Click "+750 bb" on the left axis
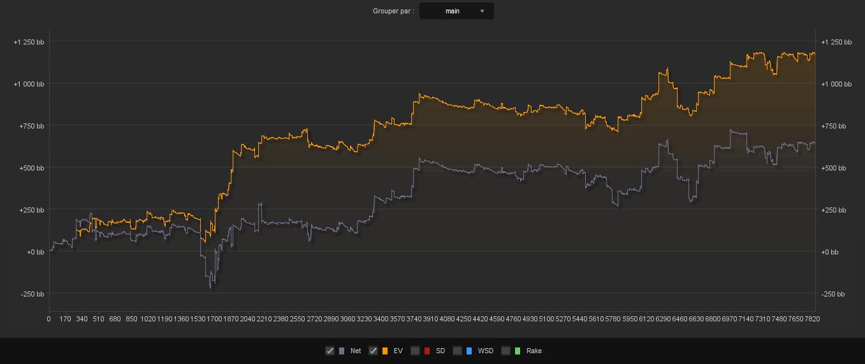865x364 pixels. [31, 126]
